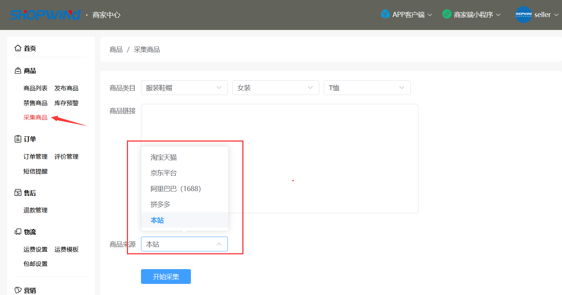Open 库存预警 in the sidebar
The width and height of the screenshot is (562, 295).
point(67,103)
